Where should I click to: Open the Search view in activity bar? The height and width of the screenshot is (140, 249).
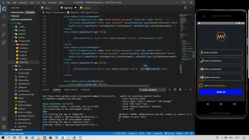click(4, 17)
